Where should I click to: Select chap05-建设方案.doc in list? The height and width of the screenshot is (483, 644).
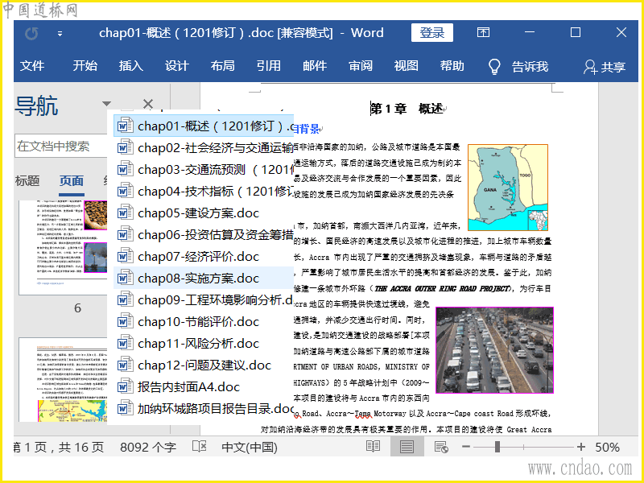tap(204, 213)
